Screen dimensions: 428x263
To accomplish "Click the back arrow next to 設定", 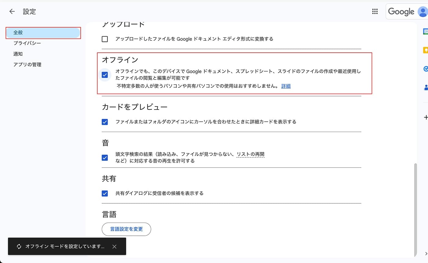I will tap(12, 12).
